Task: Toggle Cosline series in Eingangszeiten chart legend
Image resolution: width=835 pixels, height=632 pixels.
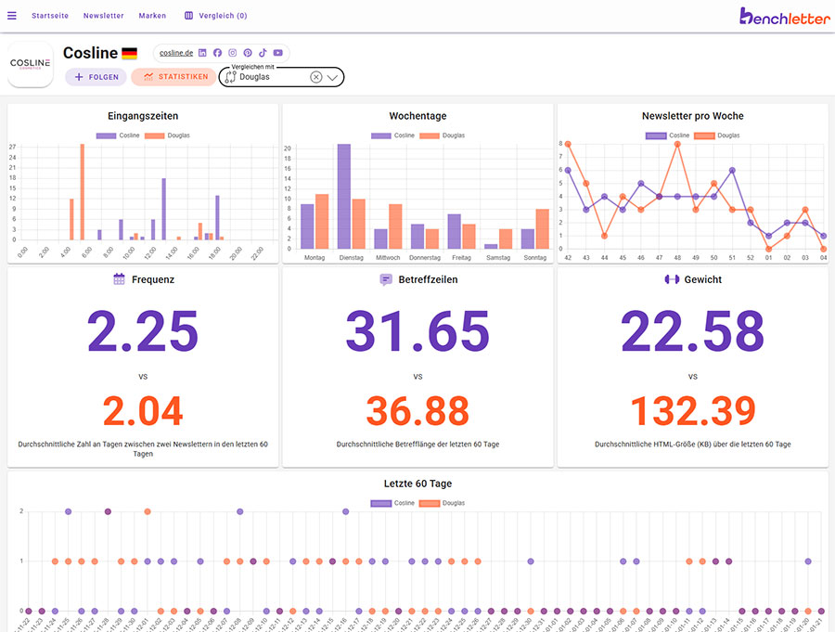Action: point(118,135)
